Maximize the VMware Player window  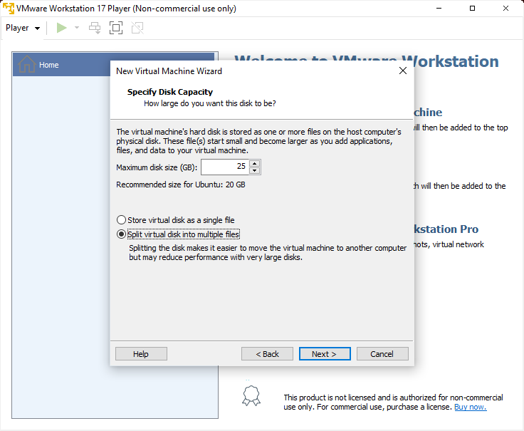click(472, 9)
